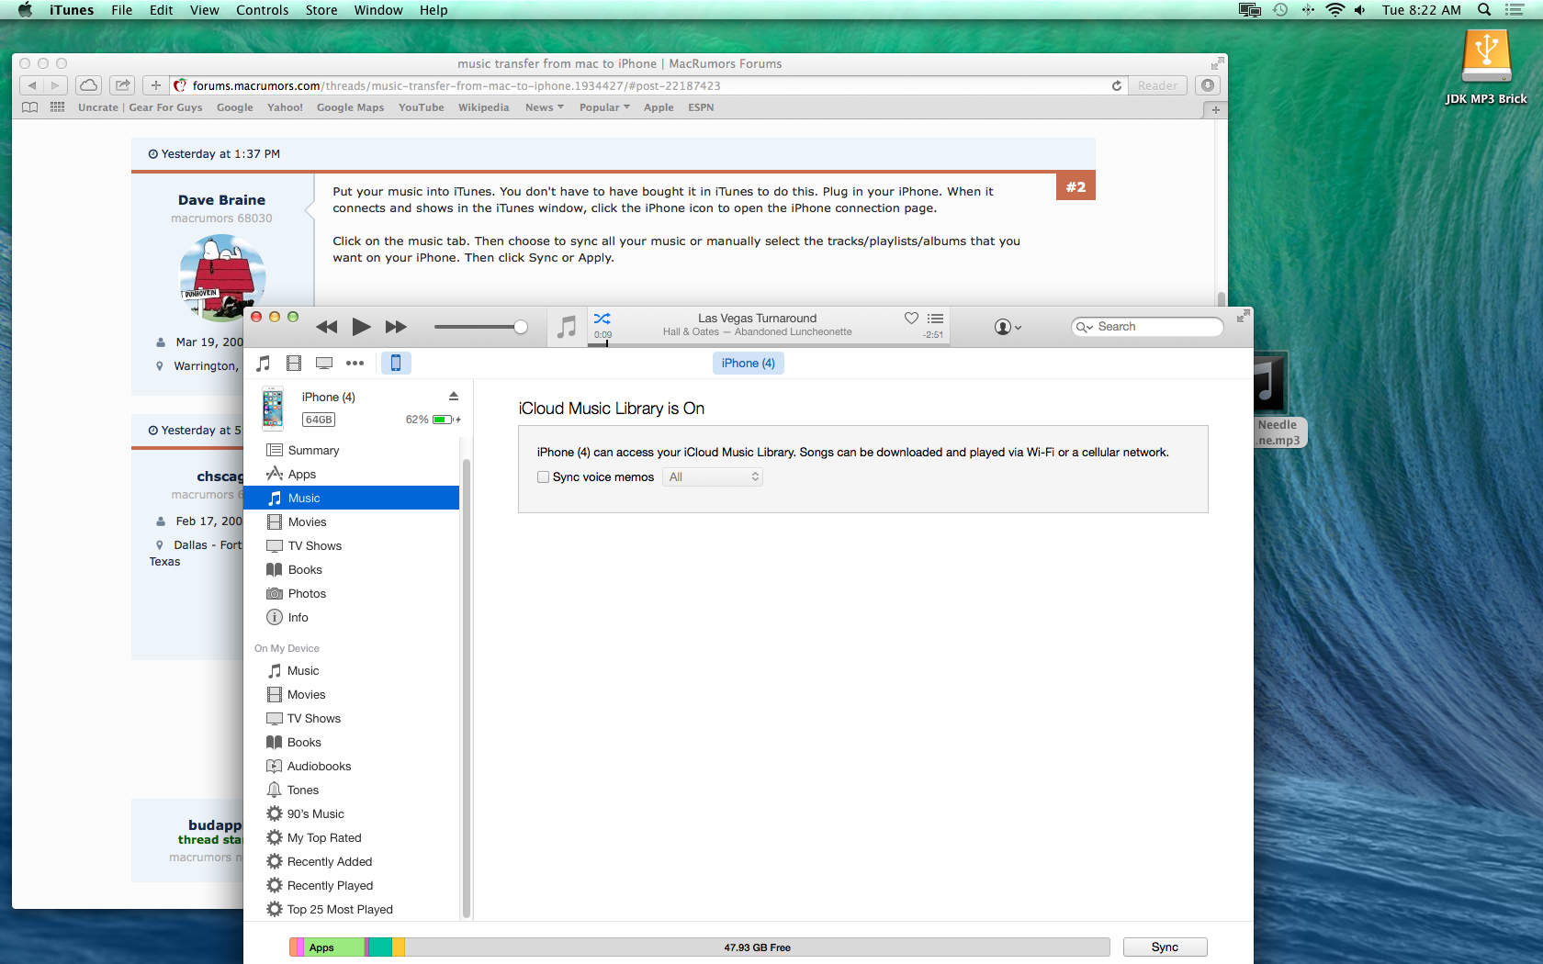Open the Wi-Fi status menu

pos(1335,10)
